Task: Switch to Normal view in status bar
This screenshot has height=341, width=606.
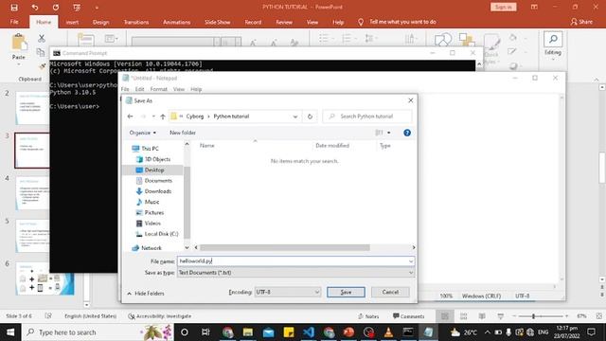Action: (x=445, y=316)
